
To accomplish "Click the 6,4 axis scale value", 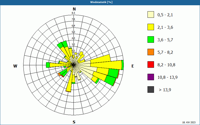I will point(73,26).
